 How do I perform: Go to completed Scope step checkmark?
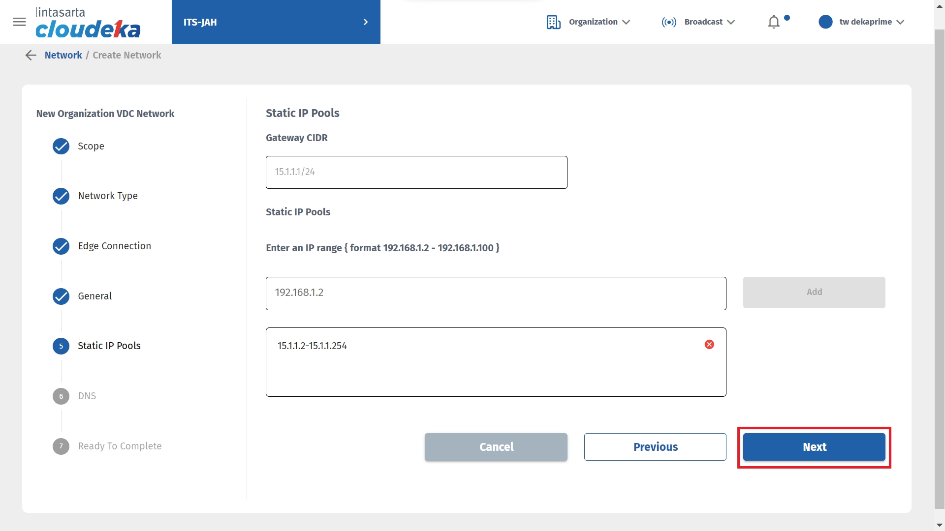click(61, 147)
